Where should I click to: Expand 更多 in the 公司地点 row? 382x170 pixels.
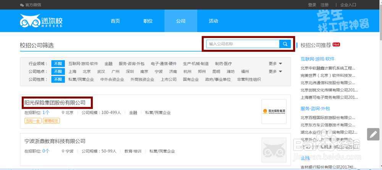coord(275,72)
